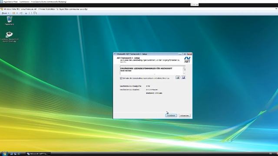The width and height of the screenshot is (278, 156).
Task: Click the VMware full screen toolbar icon
Action: pos(30,13)
